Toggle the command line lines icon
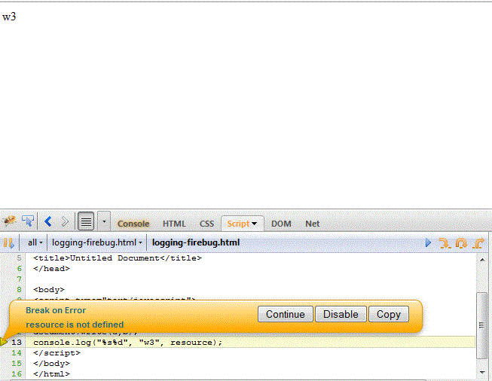This screenshot has height=381, width=492. coord(86,221)
